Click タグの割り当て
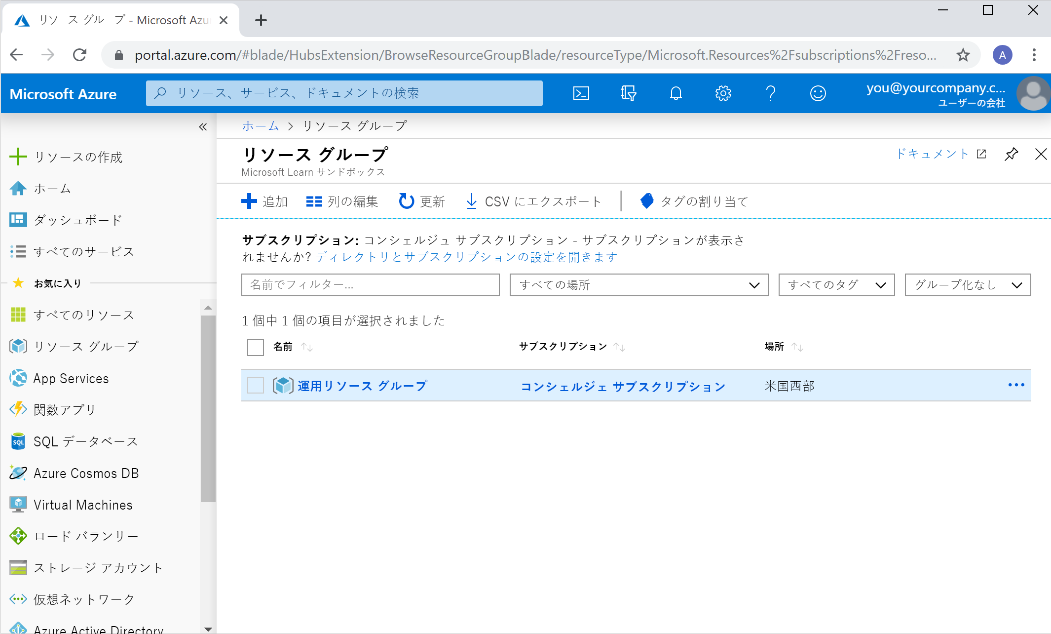The width and height of the screenshot is (1051, 634). [694, 201]
